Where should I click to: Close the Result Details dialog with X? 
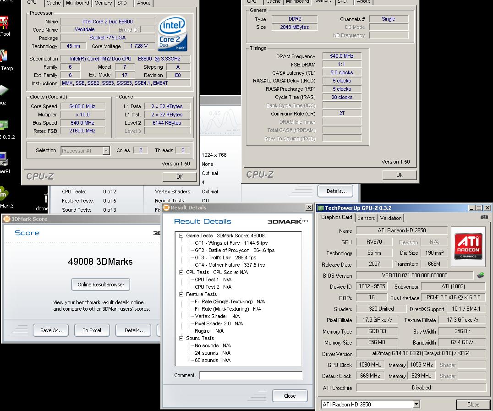309,208
